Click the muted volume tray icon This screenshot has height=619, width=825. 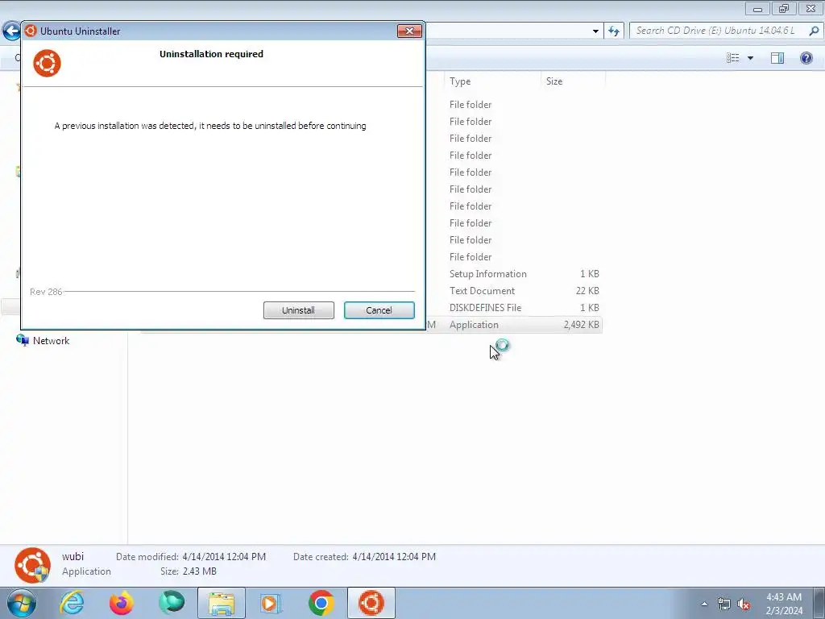click(744, 604)
